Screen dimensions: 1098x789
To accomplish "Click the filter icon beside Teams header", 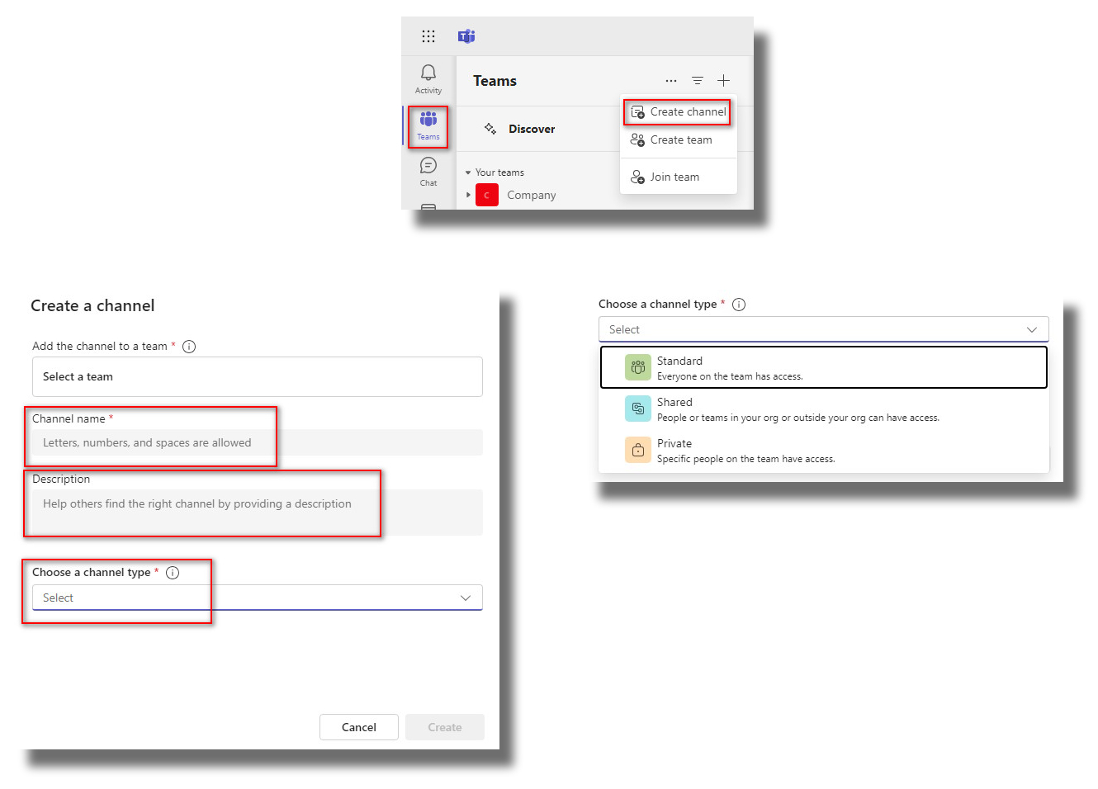I will 698,81.
